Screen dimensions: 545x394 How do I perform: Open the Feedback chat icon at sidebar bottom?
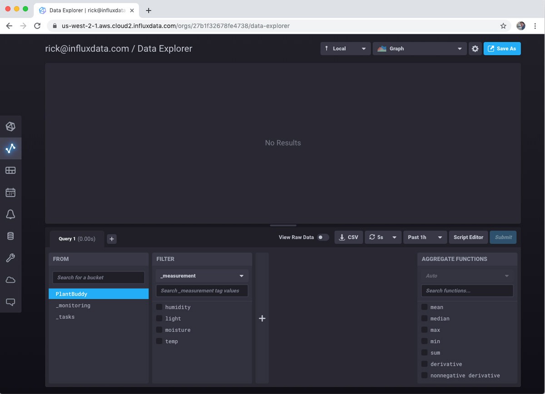click(11, 302)
